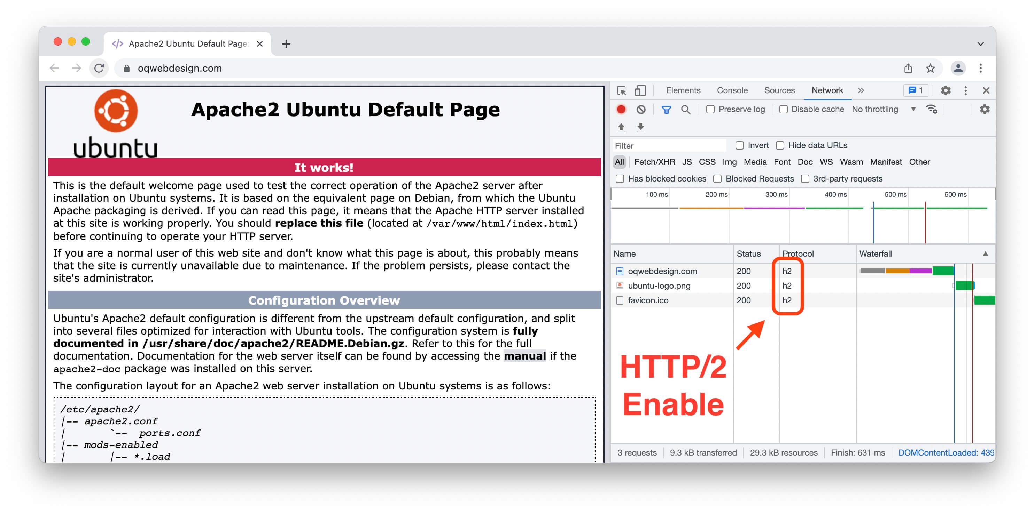Close the Apache2 Ubuntu Default Page tab
The image size is (1035, 514).
click(260, 44)
